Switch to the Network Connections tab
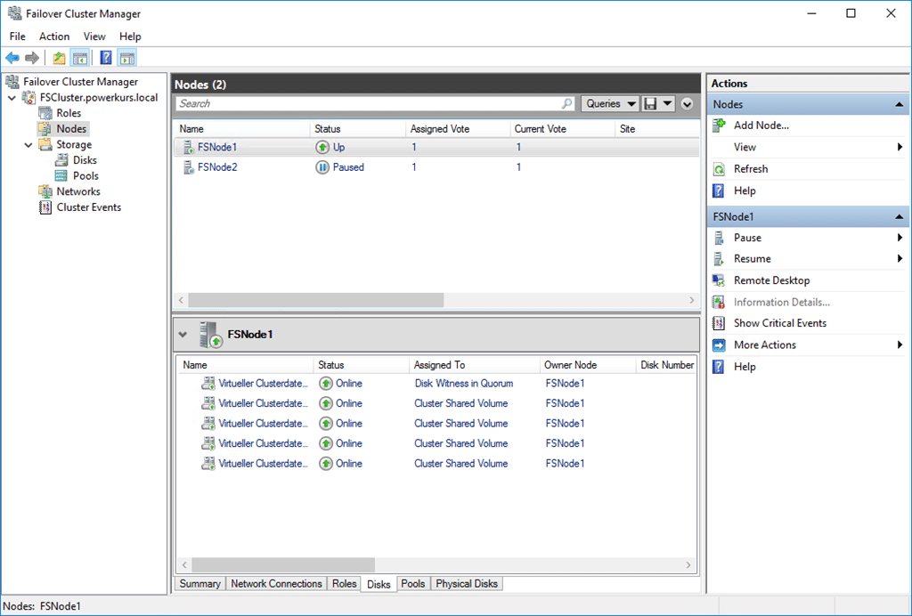This screenshot has height=616, width=912. pos(276,583)
